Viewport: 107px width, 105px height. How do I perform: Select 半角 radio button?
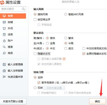point(66,43)
